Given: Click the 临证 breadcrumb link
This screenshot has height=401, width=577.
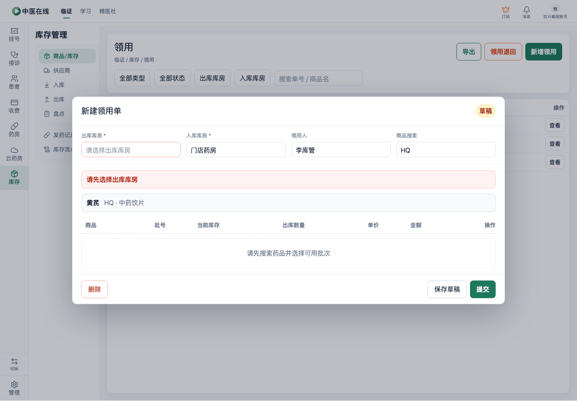Looking at the screenshot, I should pos(119,60).
